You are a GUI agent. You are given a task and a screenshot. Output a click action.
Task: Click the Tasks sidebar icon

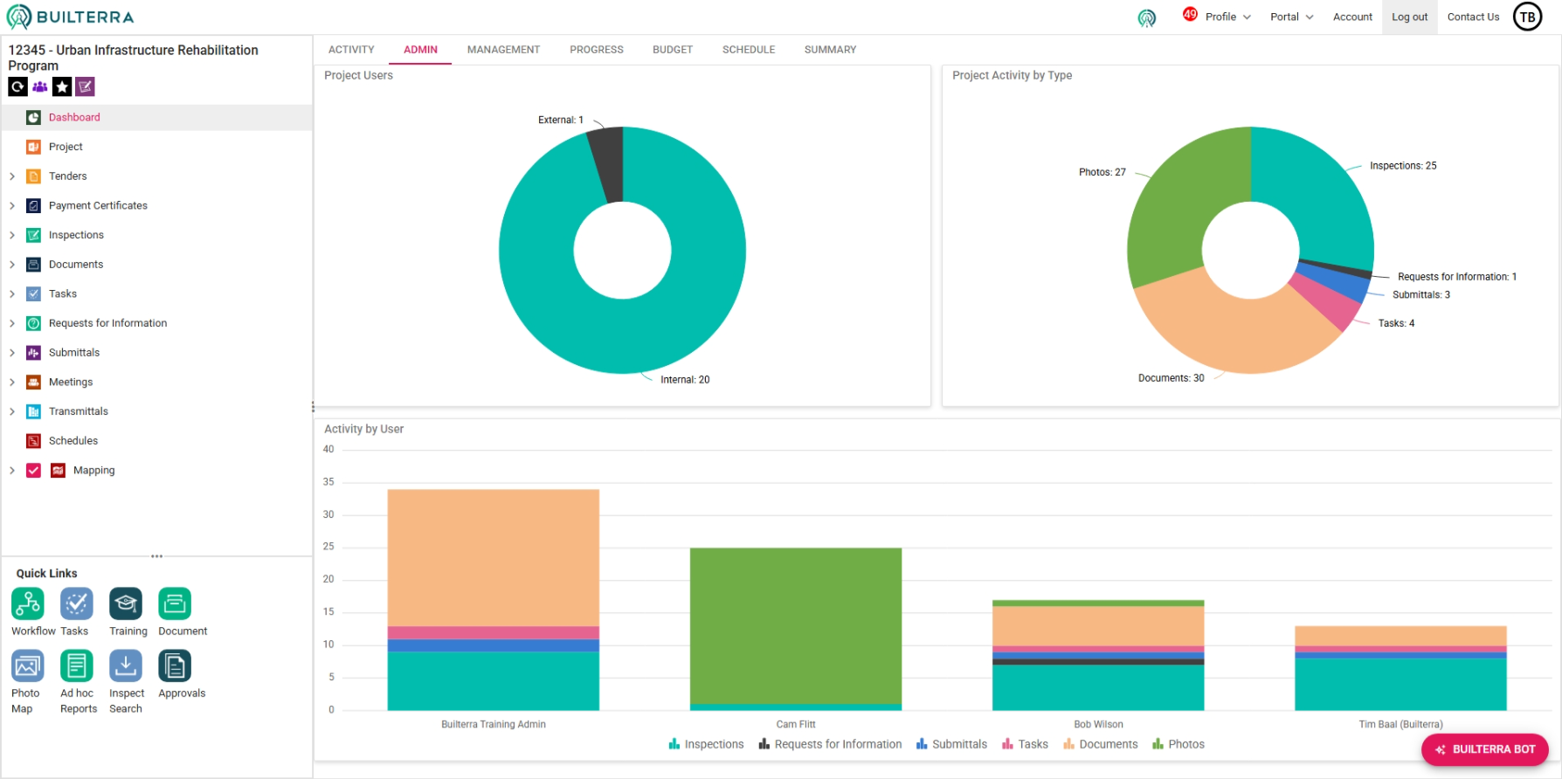pyautogui.click(x=33, y=293)
